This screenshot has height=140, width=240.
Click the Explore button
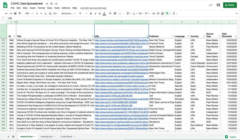231,137
